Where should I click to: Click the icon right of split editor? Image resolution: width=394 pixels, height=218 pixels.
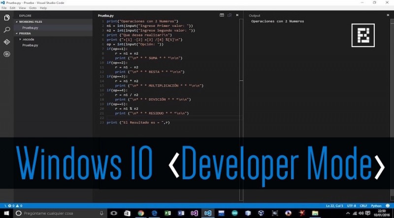(230, 15)
